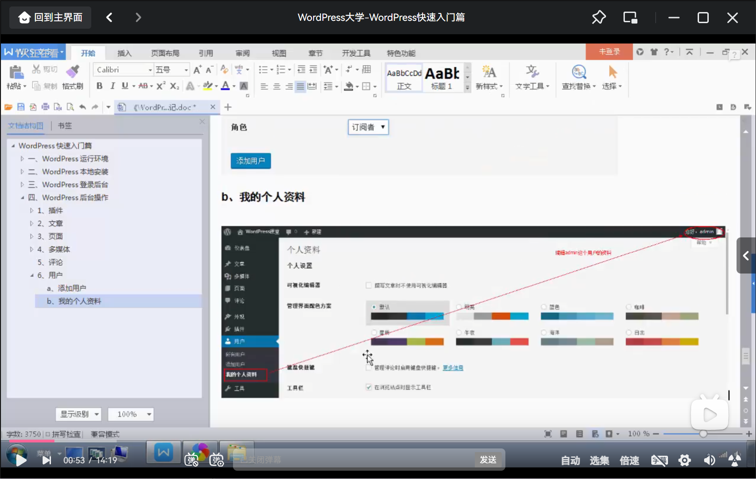Viewport: 756px width, 479px height.
Task: Click the format painter (格式刷) icon
Action: pyautogui.click(x=73, y=71)
